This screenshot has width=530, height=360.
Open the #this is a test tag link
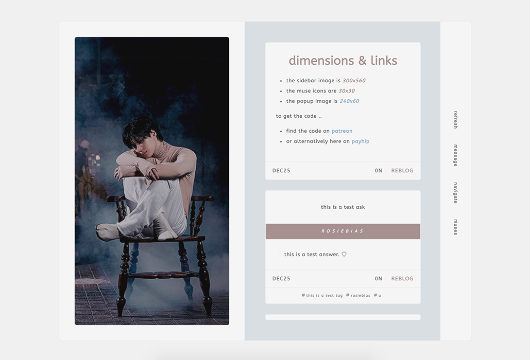point(322,295)
